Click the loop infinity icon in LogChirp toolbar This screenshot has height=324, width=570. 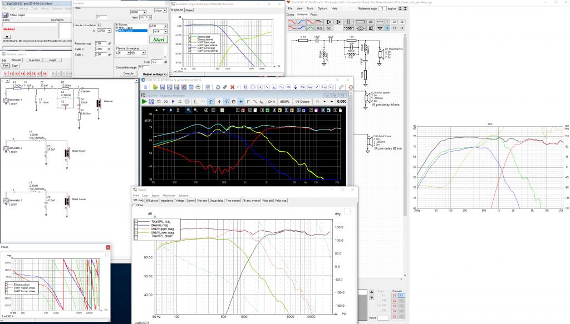(165, 102)
